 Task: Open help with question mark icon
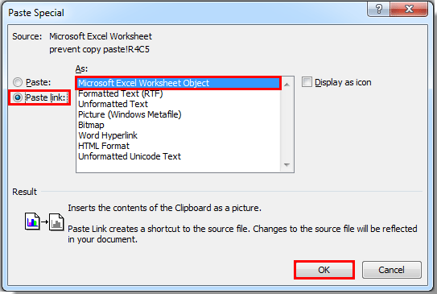tap(379, 9)
